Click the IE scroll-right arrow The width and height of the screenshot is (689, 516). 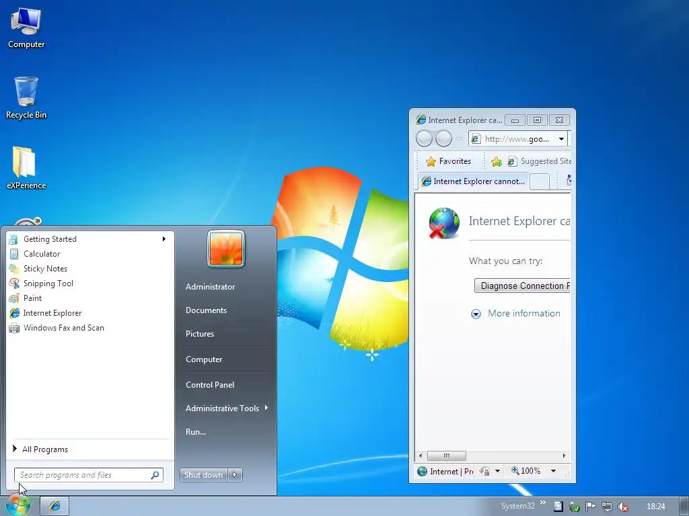[x=565, y=456]
